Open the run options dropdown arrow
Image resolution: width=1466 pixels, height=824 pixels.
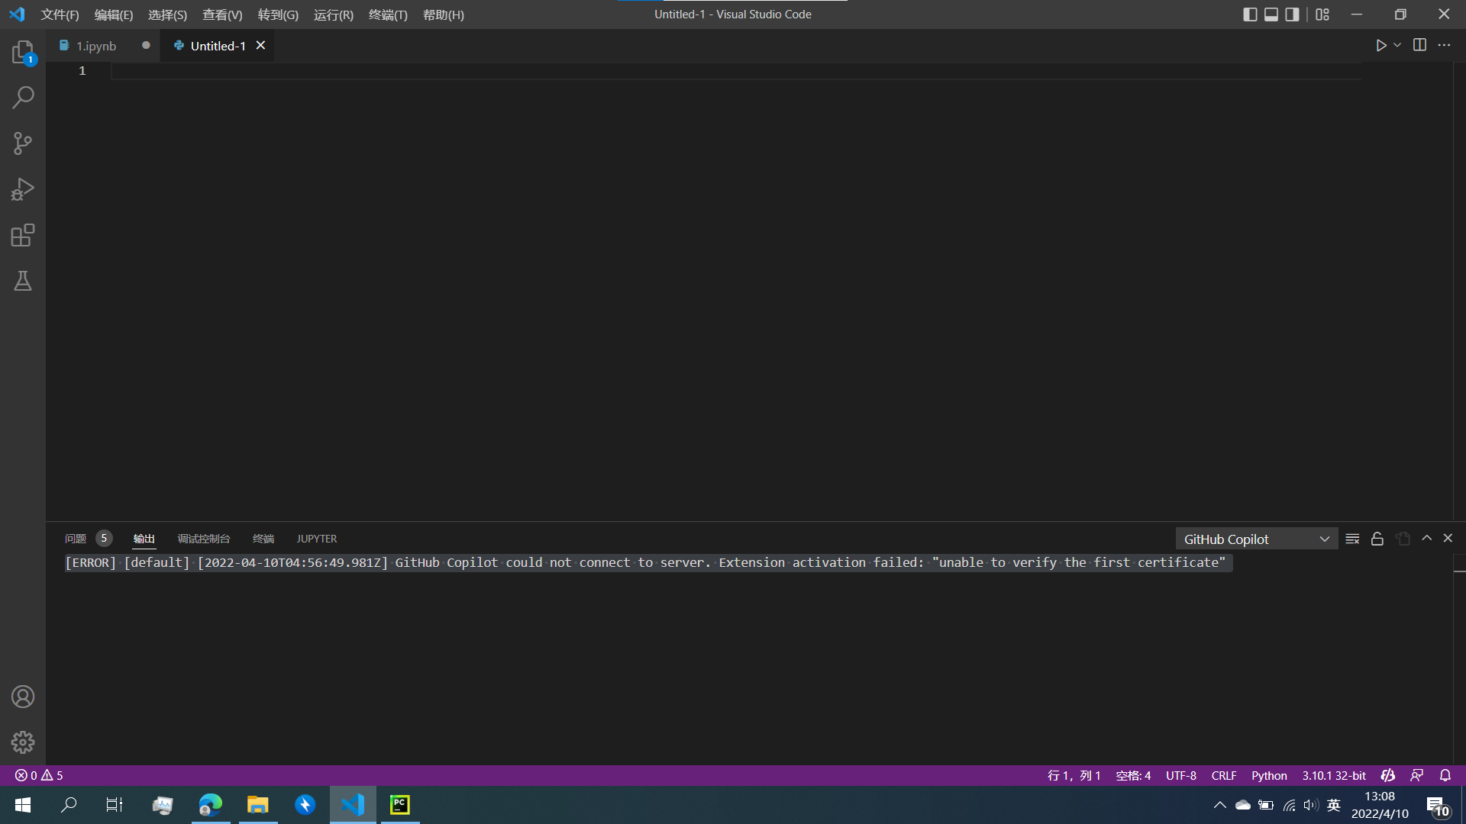pos(1397,45)
